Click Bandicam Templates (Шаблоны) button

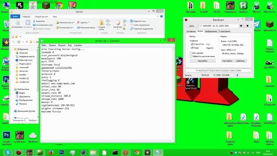click(241, 61)
